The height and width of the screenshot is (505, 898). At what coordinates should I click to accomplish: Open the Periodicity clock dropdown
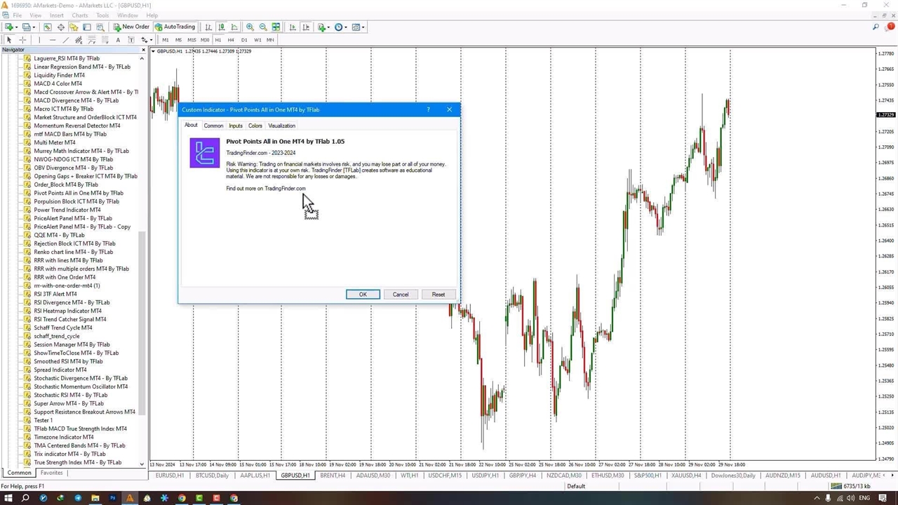(340, 27)
